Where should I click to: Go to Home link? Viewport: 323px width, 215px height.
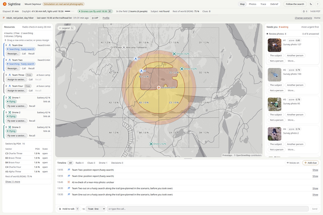(317, 18)
